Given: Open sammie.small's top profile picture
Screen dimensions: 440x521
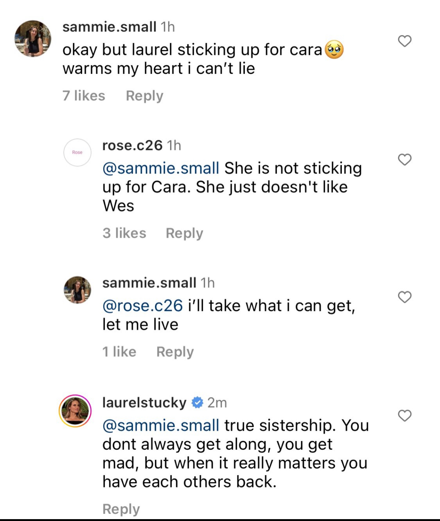Looking at the screenshot, I should pos(33,38).
